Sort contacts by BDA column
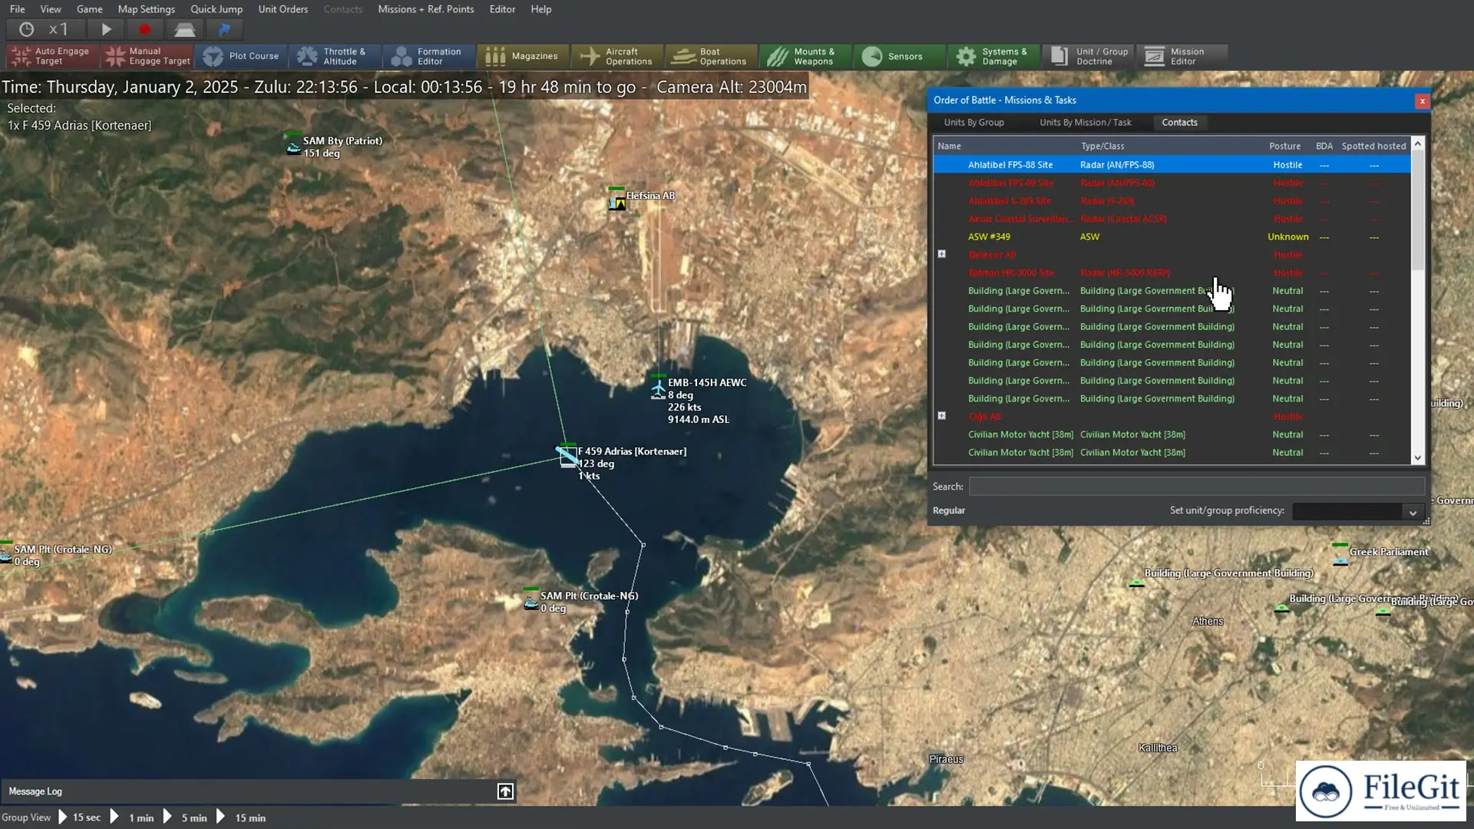 pyautogui.click(x=1324, y=146)
